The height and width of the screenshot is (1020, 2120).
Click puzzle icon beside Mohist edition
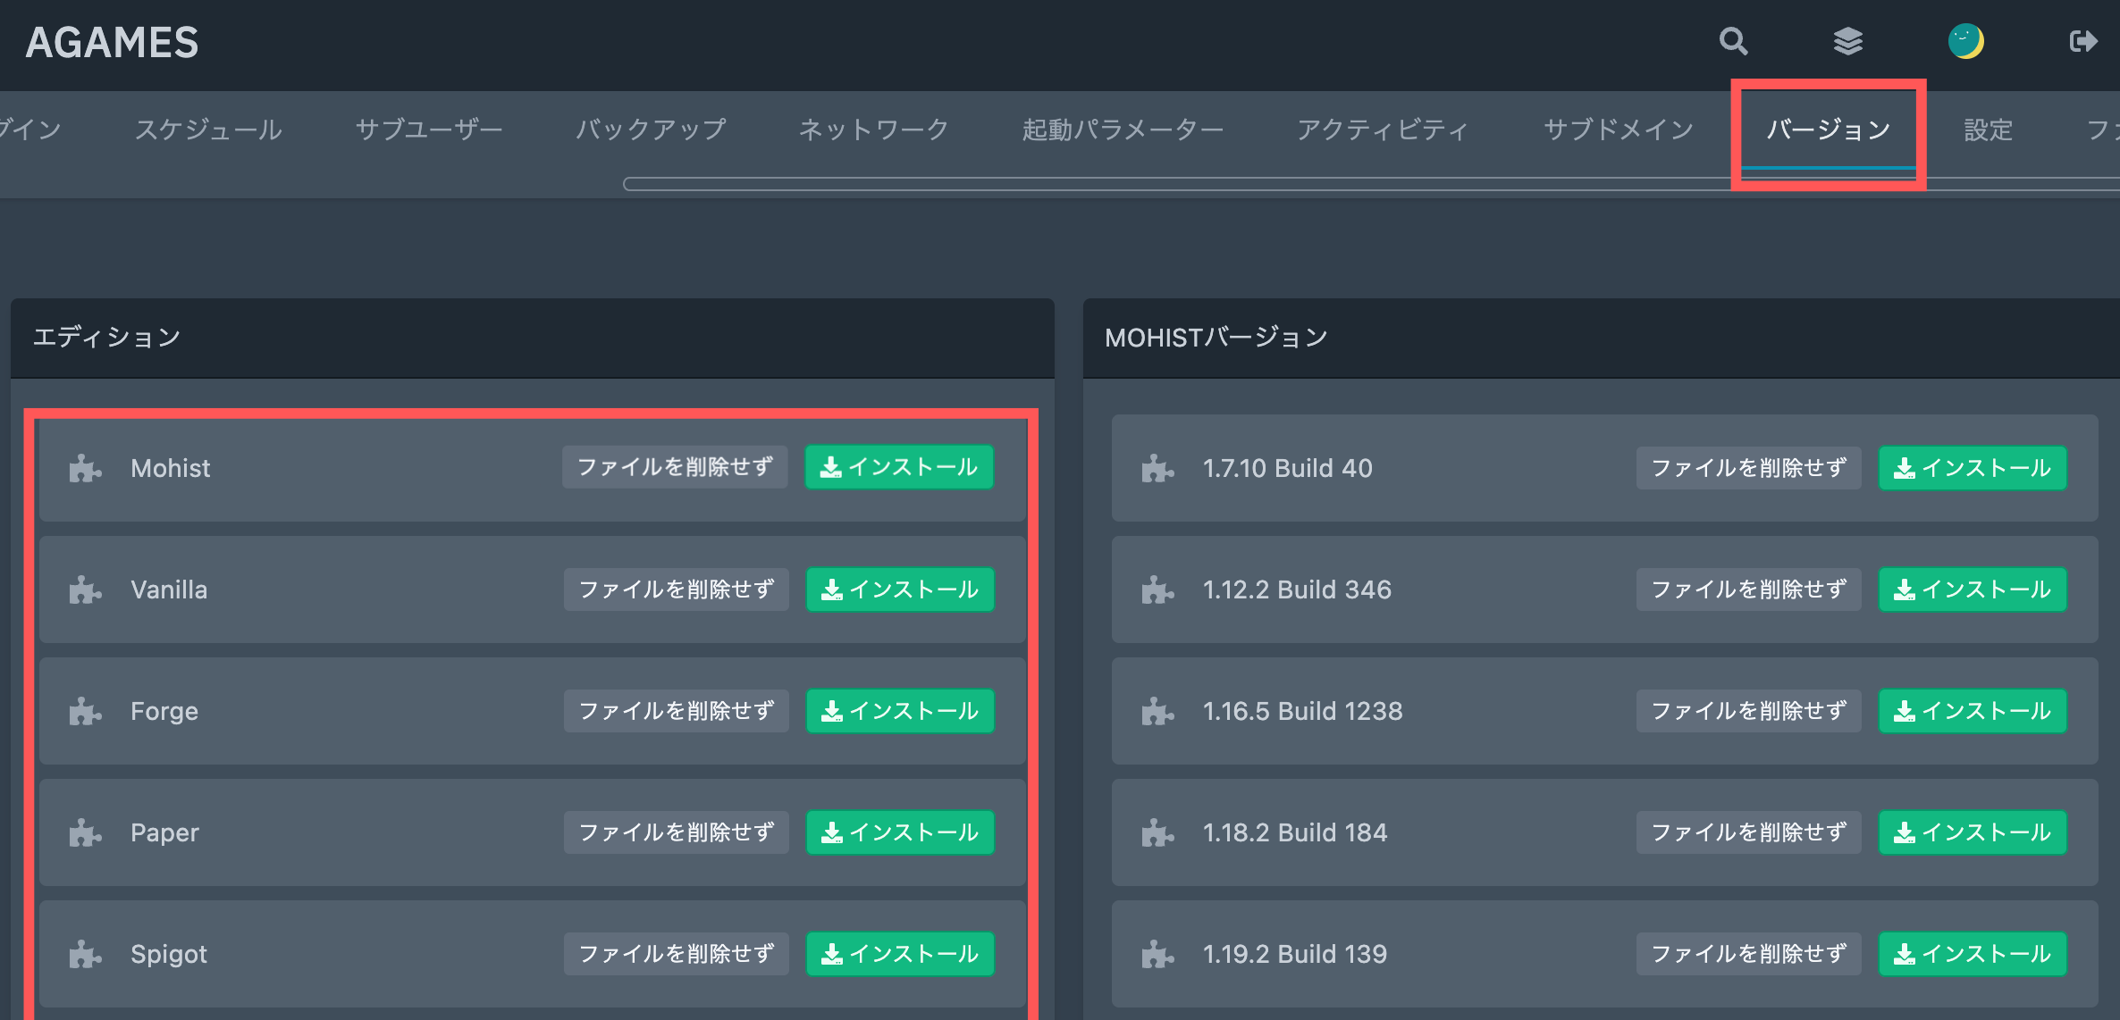click(x=85, y=468)
